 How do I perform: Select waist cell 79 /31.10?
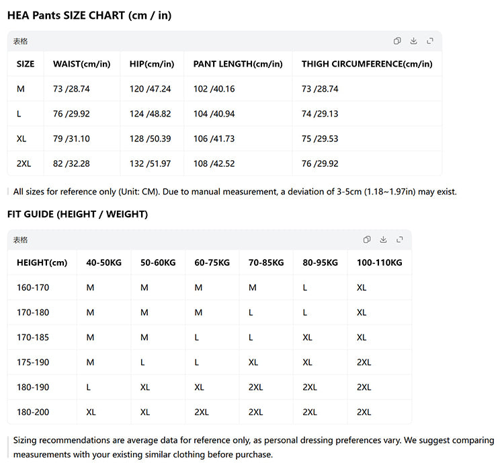point(71,139)
